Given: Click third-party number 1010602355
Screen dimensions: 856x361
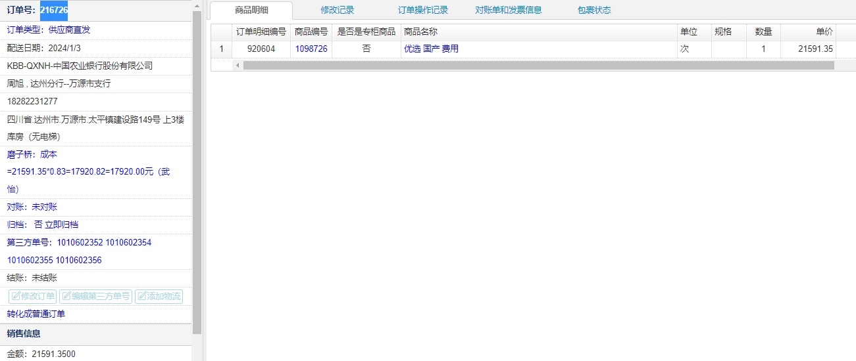Looking at the screenshot, I should [x=30, y=261].
